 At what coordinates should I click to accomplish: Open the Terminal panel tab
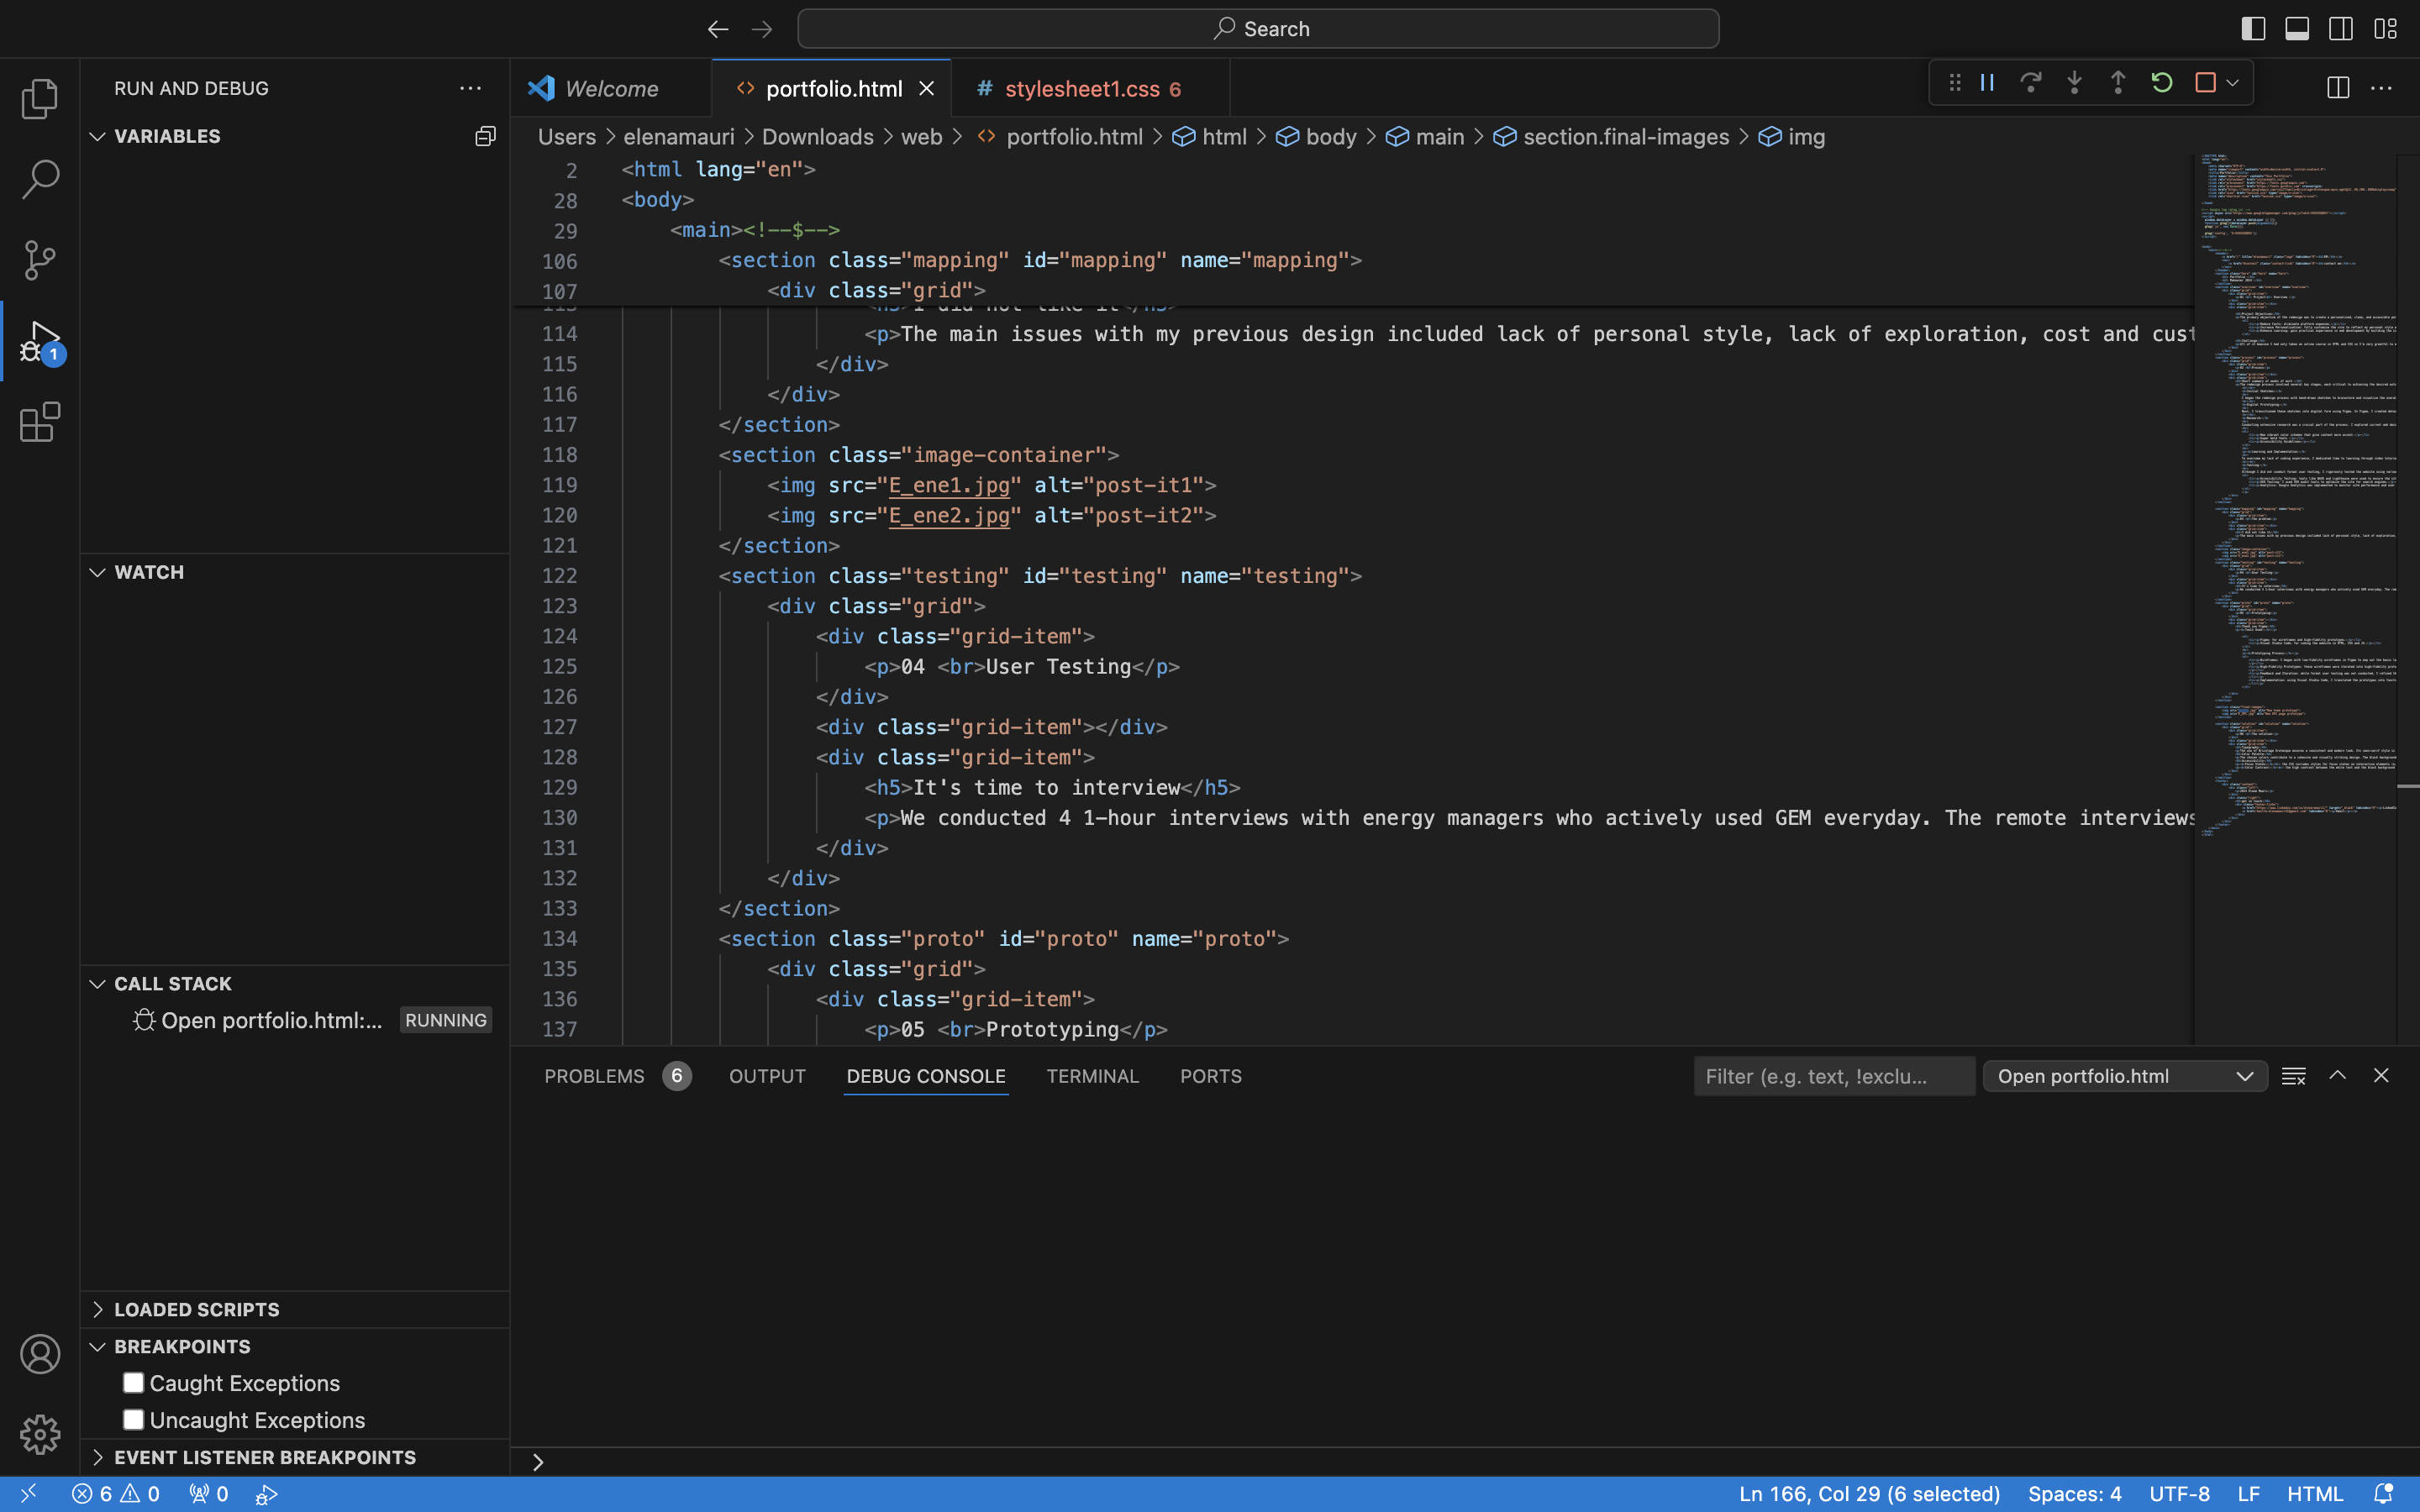[1092, 1076]
